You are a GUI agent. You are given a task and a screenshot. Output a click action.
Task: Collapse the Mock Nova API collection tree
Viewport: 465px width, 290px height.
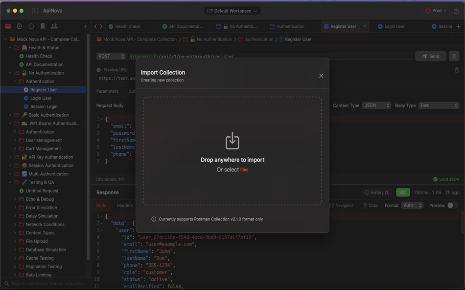[x=5, y=39]
